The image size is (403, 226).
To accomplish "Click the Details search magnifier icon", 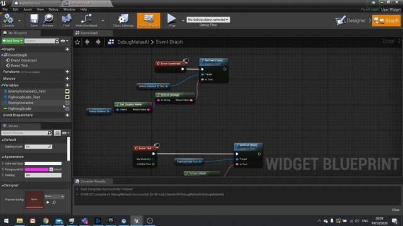I will point(49,132).
